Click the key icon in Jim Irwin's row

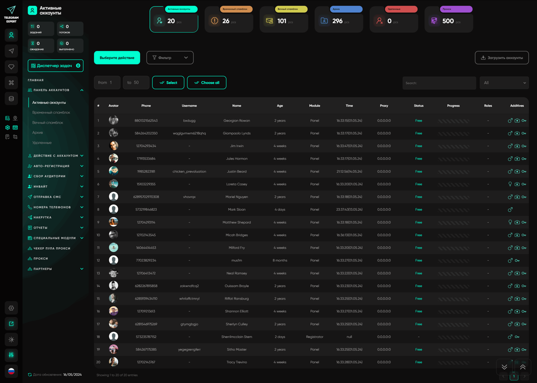pyautogui.click(x=524, y=146)
